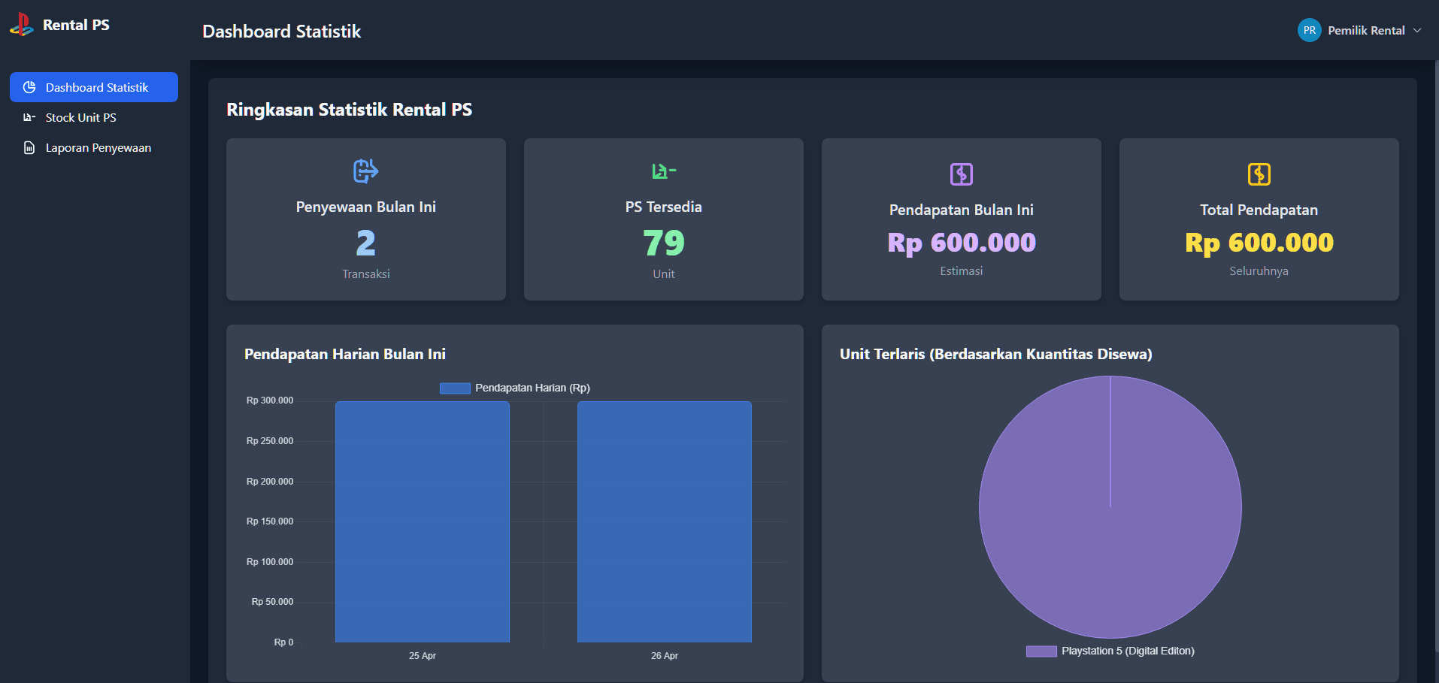
Task: Click the Rp 300.000 axis label
Action: coord(270,400)
